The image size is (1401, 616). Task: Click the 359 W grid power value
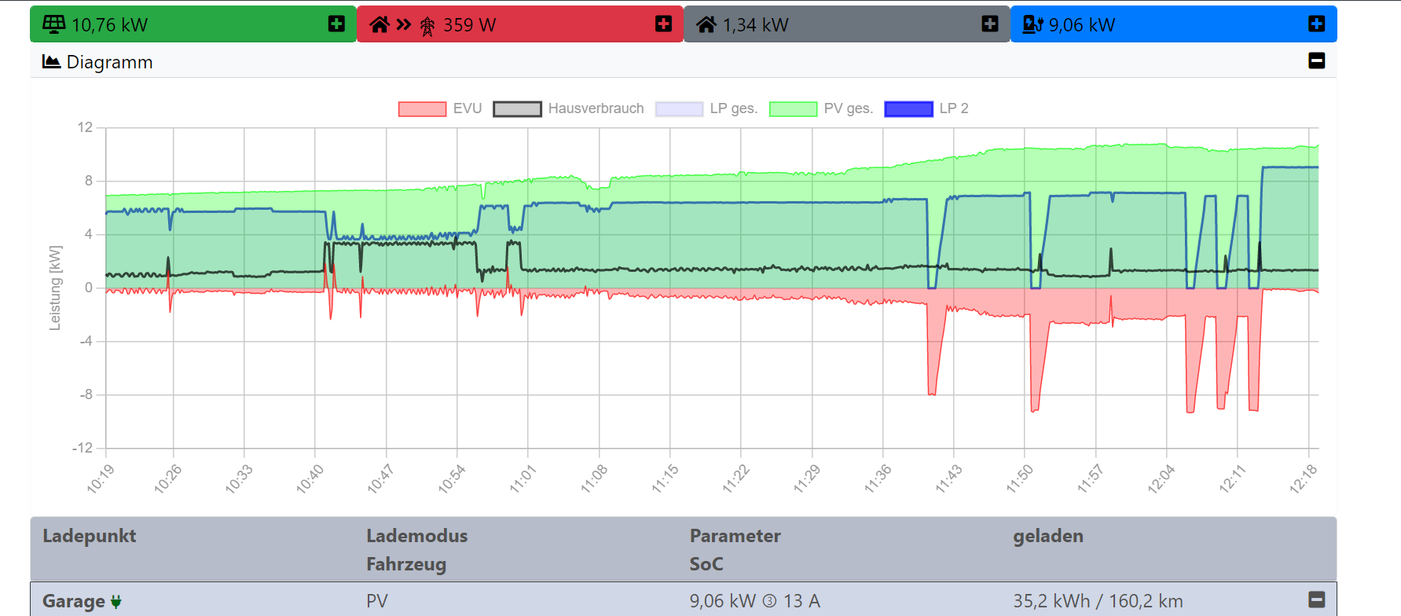(x=470, y=25)
